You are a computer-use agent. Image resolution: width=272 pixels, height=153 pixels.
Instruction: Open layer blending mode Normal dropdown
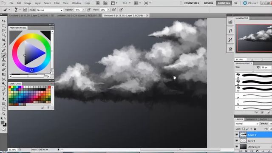(x=247, y=124)
